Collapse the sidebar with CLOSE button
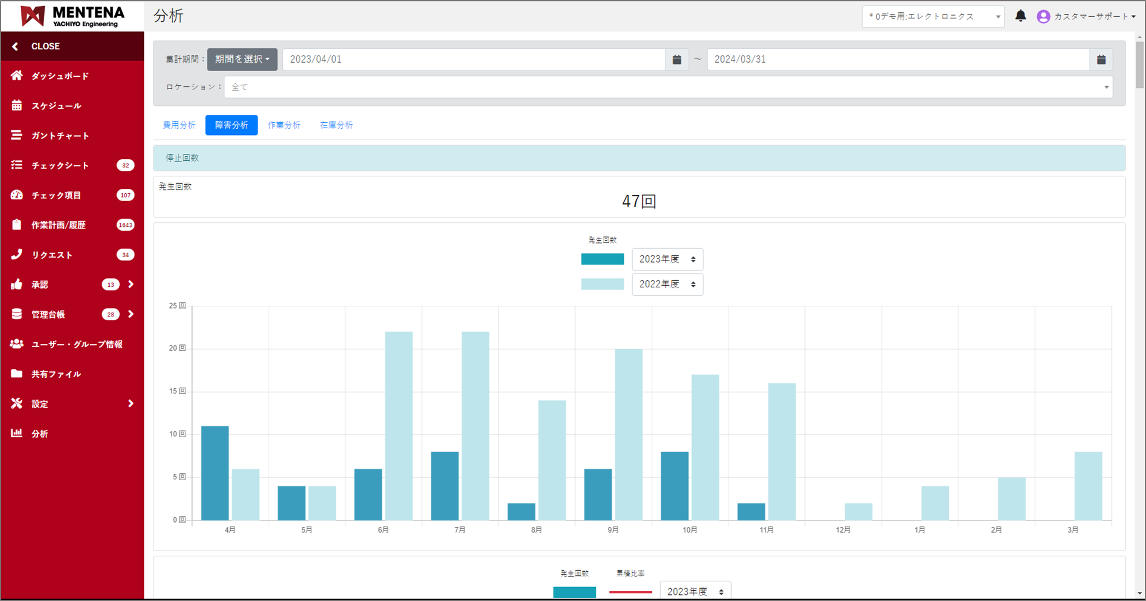 click(x=45, y=46)
